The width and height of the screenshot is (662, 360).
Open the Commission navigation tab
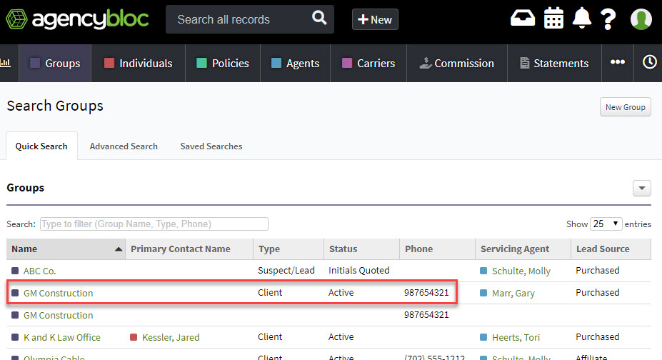457,64
